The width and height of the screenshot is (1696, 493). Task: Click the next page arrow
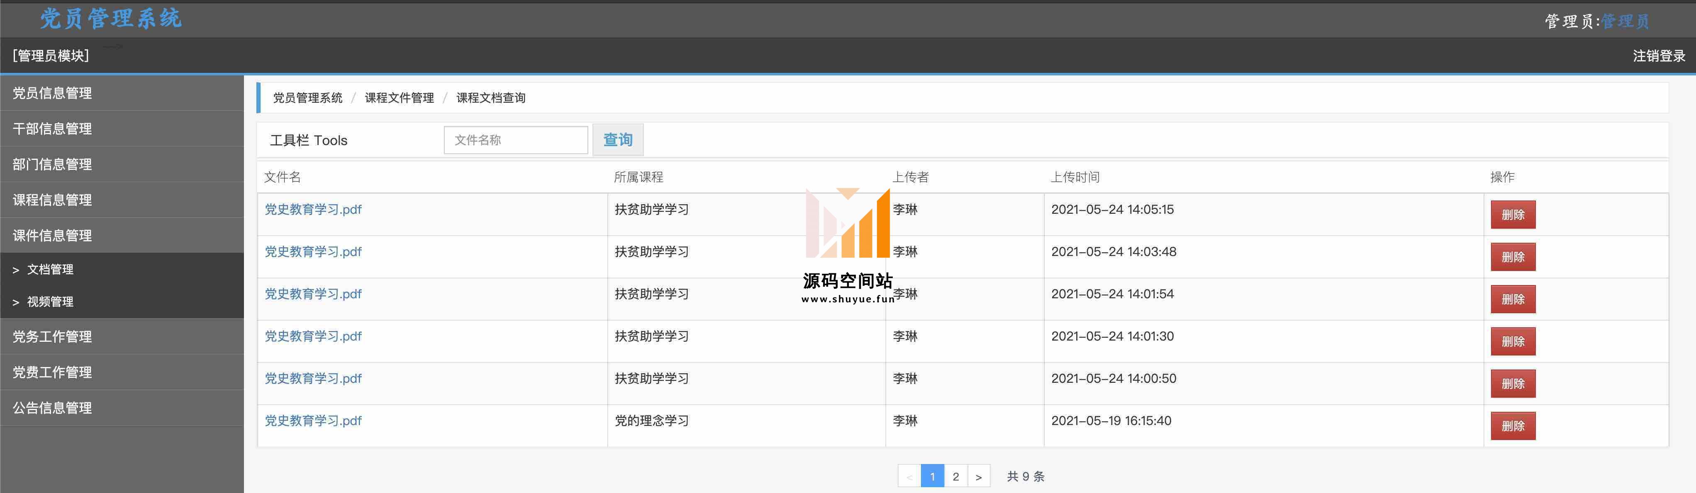pyautogui.click(x=979, y=476)
